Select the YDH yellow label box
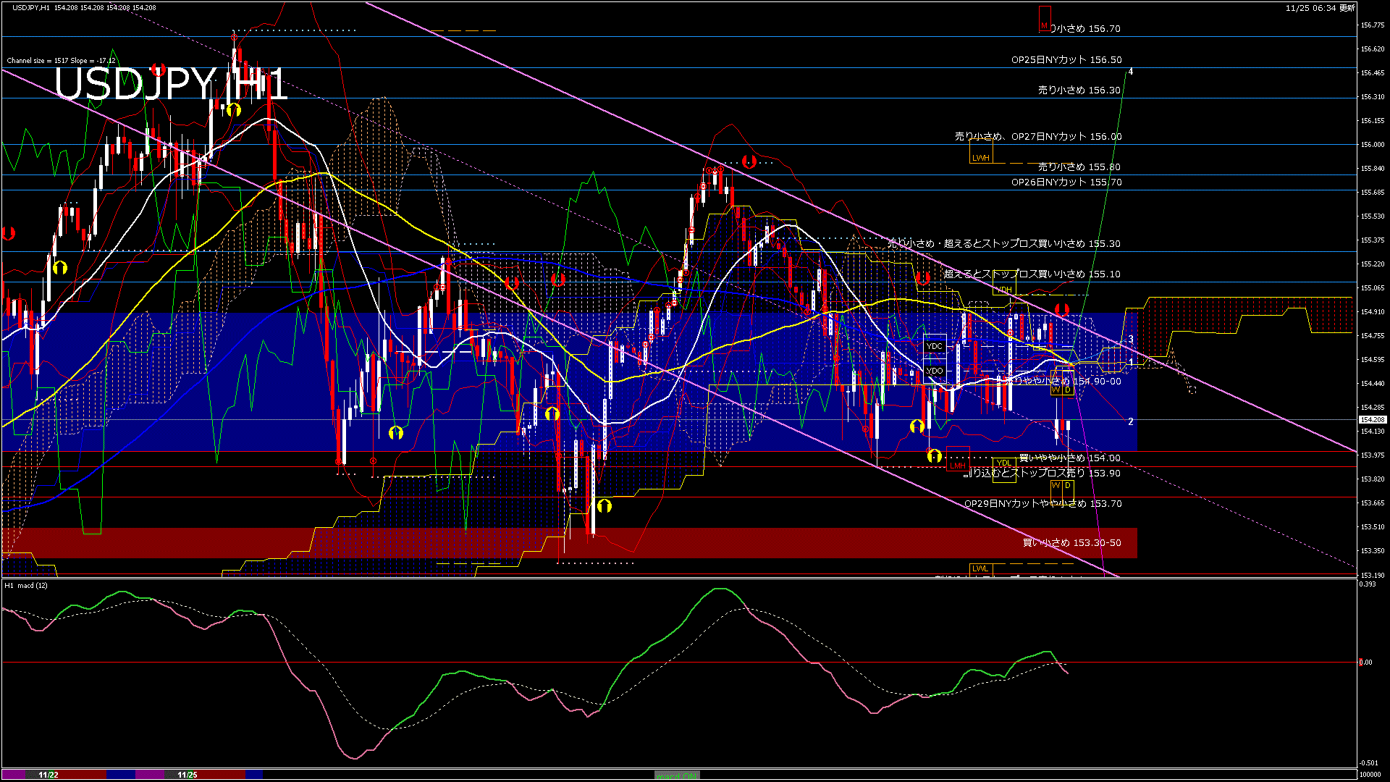 click(1003, 290)
